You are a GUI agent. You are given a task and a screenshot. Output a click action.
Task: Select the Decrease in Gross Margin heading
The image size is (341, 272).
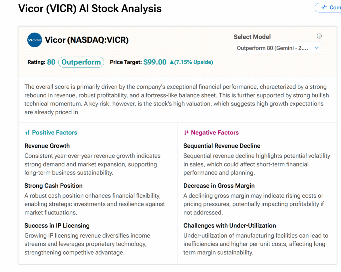[219, 186]
